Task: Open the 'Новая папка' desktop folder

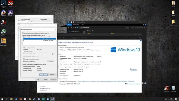Action: (173, 22)
